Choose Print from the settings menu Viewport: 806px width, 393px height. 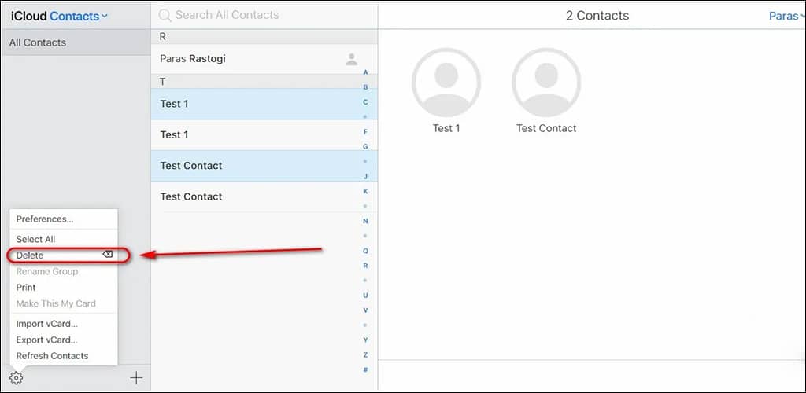tap(26, 288)
